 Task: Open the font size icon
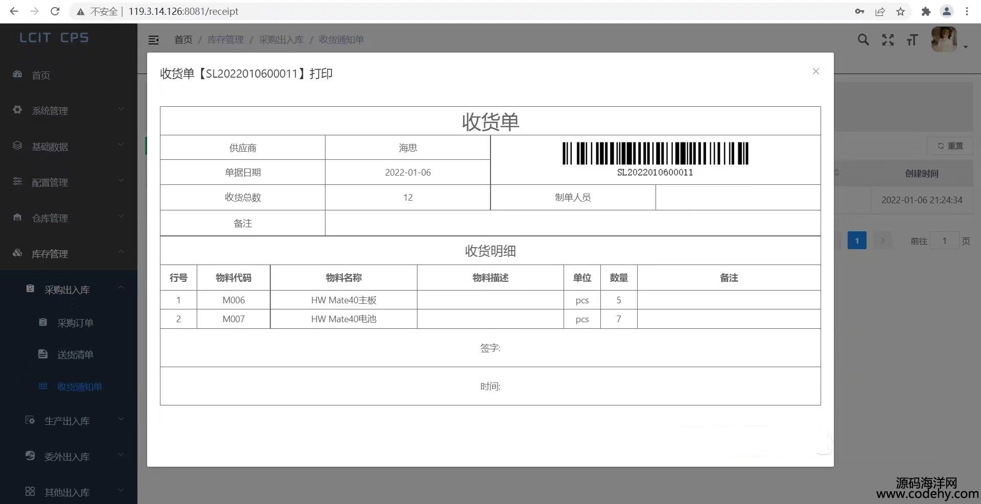pyautogui.click(x=912, y=40)
